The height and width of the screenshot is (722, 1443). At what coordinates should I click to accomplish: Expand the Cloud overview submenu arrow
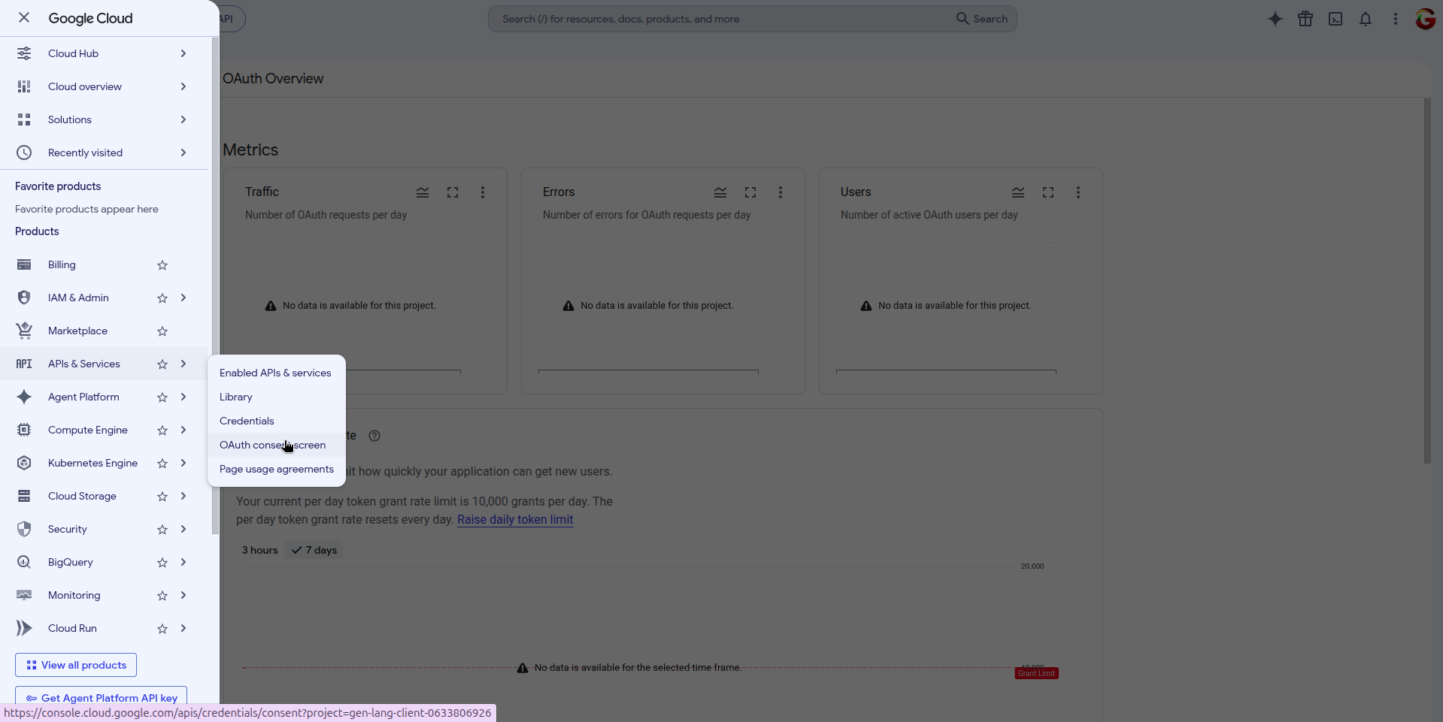pyautogui.click(x=183, y=86)
